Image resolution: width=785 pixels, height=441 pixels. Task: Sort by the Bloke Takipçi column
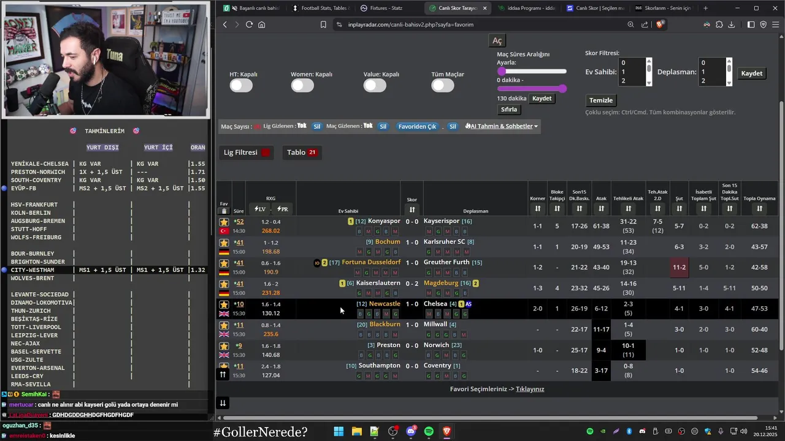click(x=557, y=209)
